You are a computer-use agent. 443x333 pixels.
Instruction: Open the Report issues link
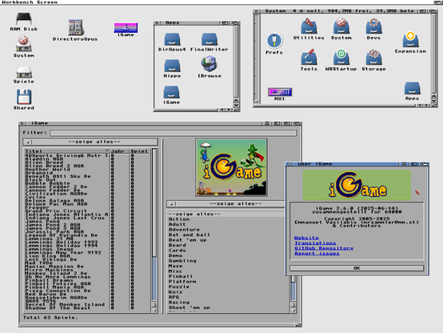pos(317,254)
